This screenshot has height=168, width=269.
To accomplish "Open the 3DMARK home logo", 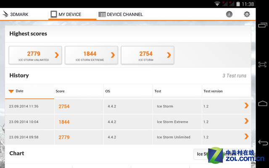I will pyautogui.click(x=15, y=14).
